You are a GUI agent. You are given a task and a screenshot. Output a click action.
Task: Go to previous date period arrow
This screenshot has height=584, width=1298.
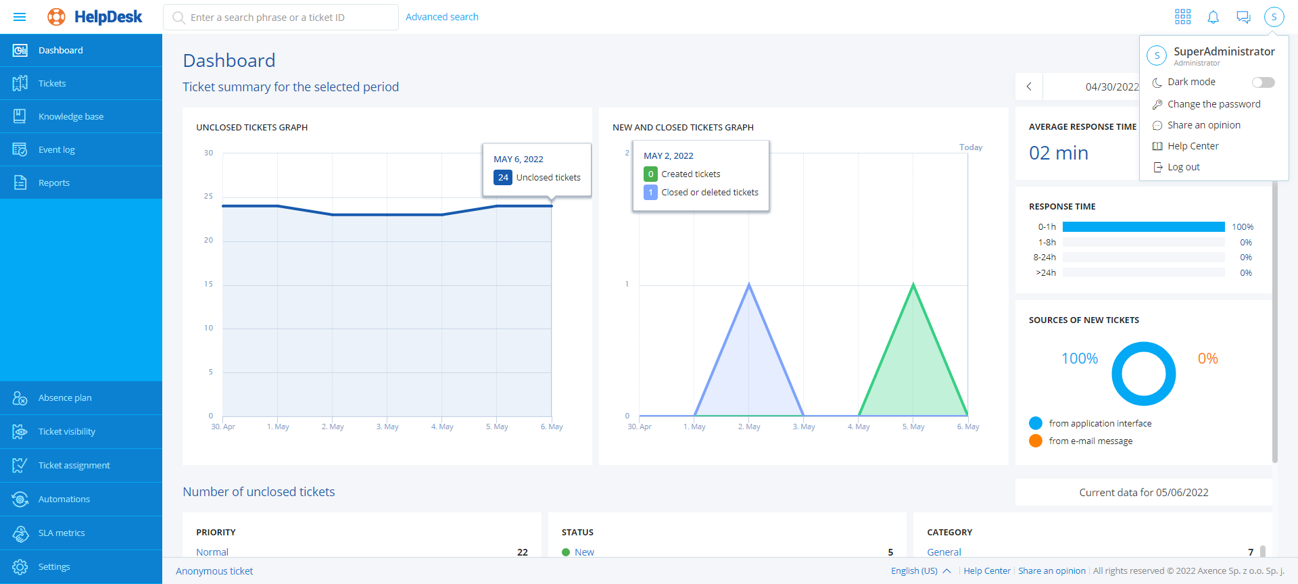point(1029,87)
